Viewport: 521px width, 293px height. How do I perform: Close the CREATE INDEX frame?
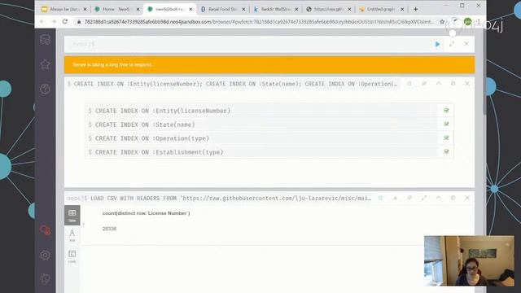[467, 84]
